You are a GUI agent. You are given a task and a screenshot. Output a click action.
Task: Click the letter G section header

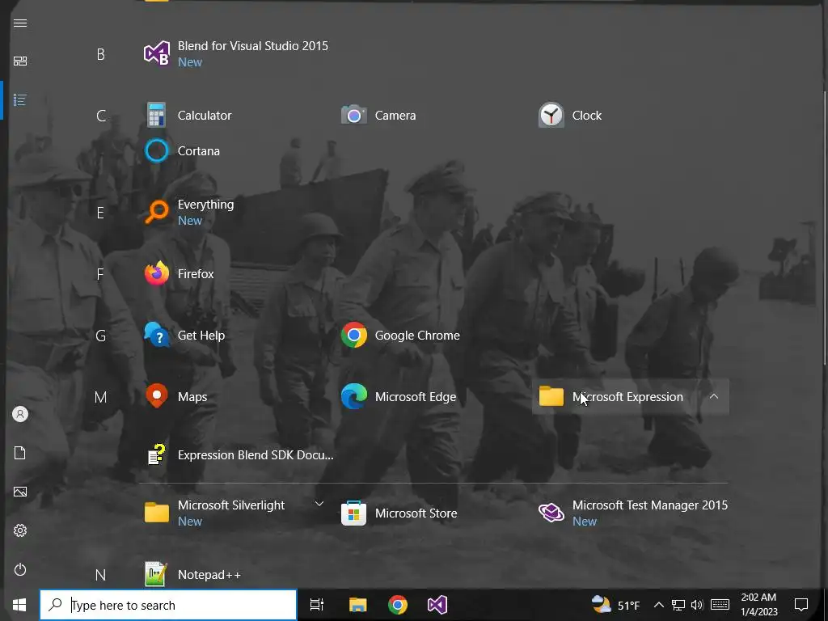(100, 336)
